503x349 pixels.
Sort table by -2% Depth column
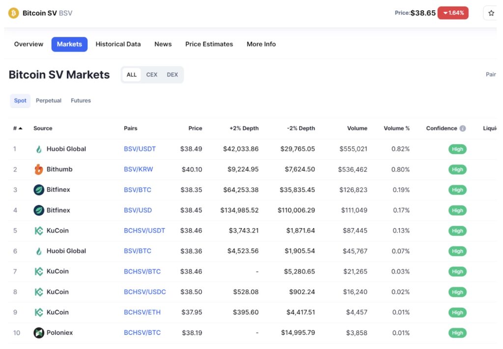pyautogui.click(x=301, y=128)
